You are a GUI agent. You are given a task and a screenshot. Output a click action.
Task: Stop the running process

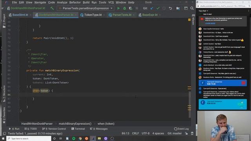coord(137,8)
